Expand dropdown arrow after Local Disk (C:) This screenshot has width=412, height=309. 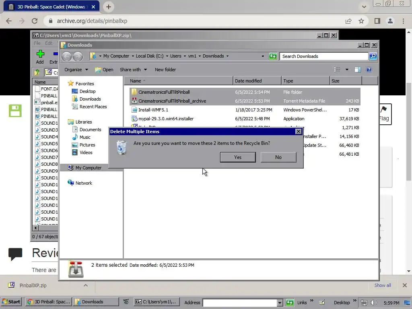pos(167,56)
